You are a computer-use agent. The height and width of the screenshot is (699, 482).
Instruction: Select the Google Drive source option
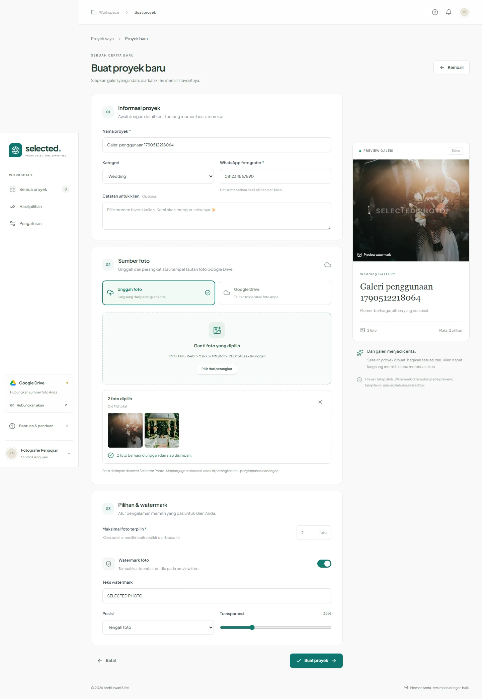click(x=275, y=293)
